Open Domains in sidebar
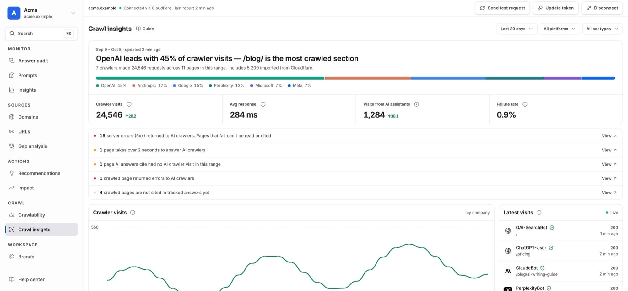 click(41, 117)
